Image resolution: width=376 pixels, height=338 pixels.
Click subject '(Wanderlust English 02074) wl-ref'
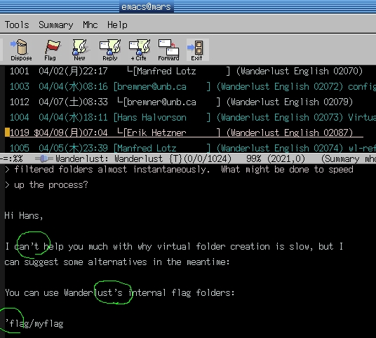pos(296,148)
